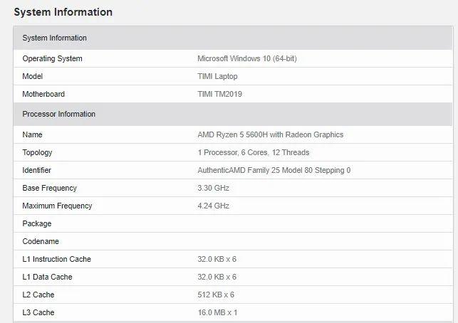This screenshot has height=323, width=458.
Task: Click the Operating System row label
Action: click(53, 58)
